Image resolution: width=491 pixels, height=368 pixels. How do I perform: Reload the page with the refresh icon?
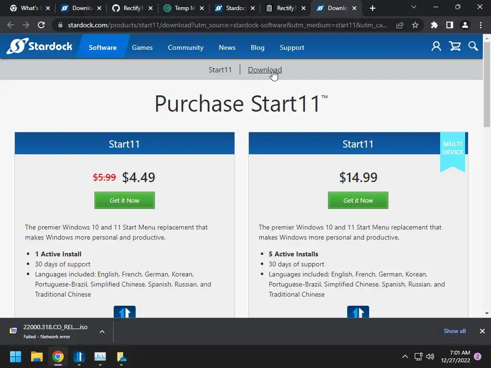pos(41,25)
